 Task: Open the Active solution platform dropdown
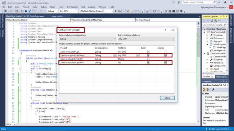pyautogui.click(x=146, y=39)
